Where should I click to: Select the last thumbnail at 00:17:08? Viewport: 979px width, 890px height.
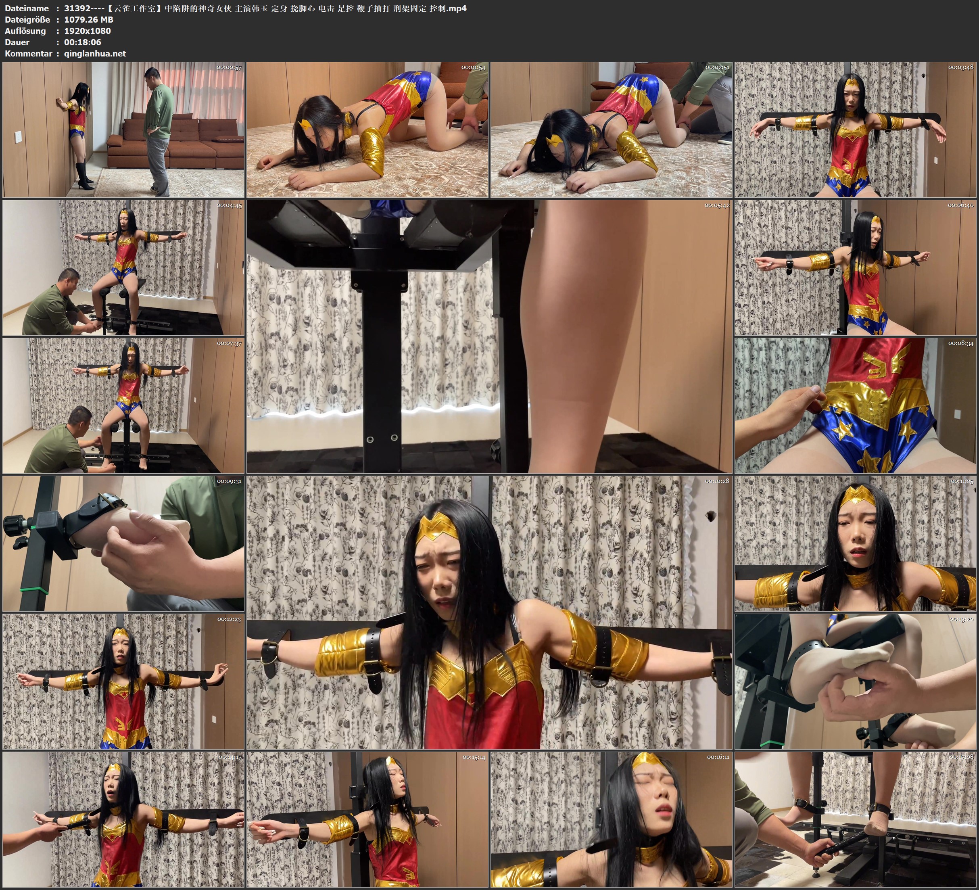pos(855,819)
